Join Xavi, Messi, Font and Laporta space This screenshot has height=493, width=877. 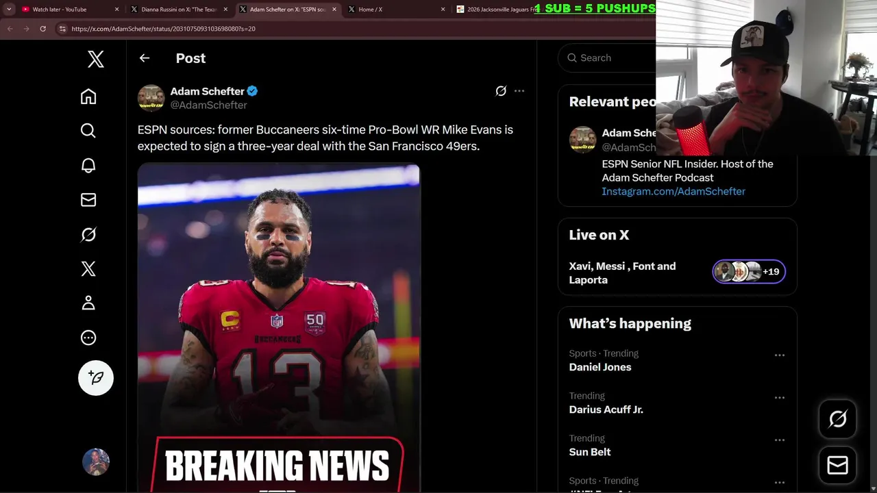click(x=622, y=273)
